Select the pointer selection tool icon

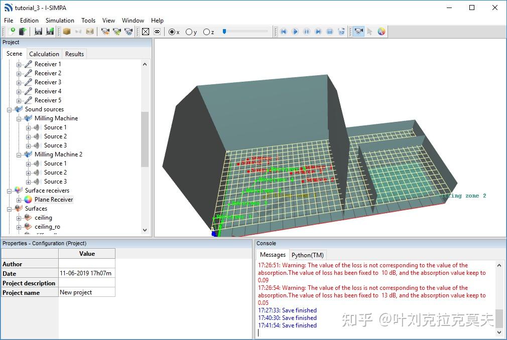click(369, 31)
